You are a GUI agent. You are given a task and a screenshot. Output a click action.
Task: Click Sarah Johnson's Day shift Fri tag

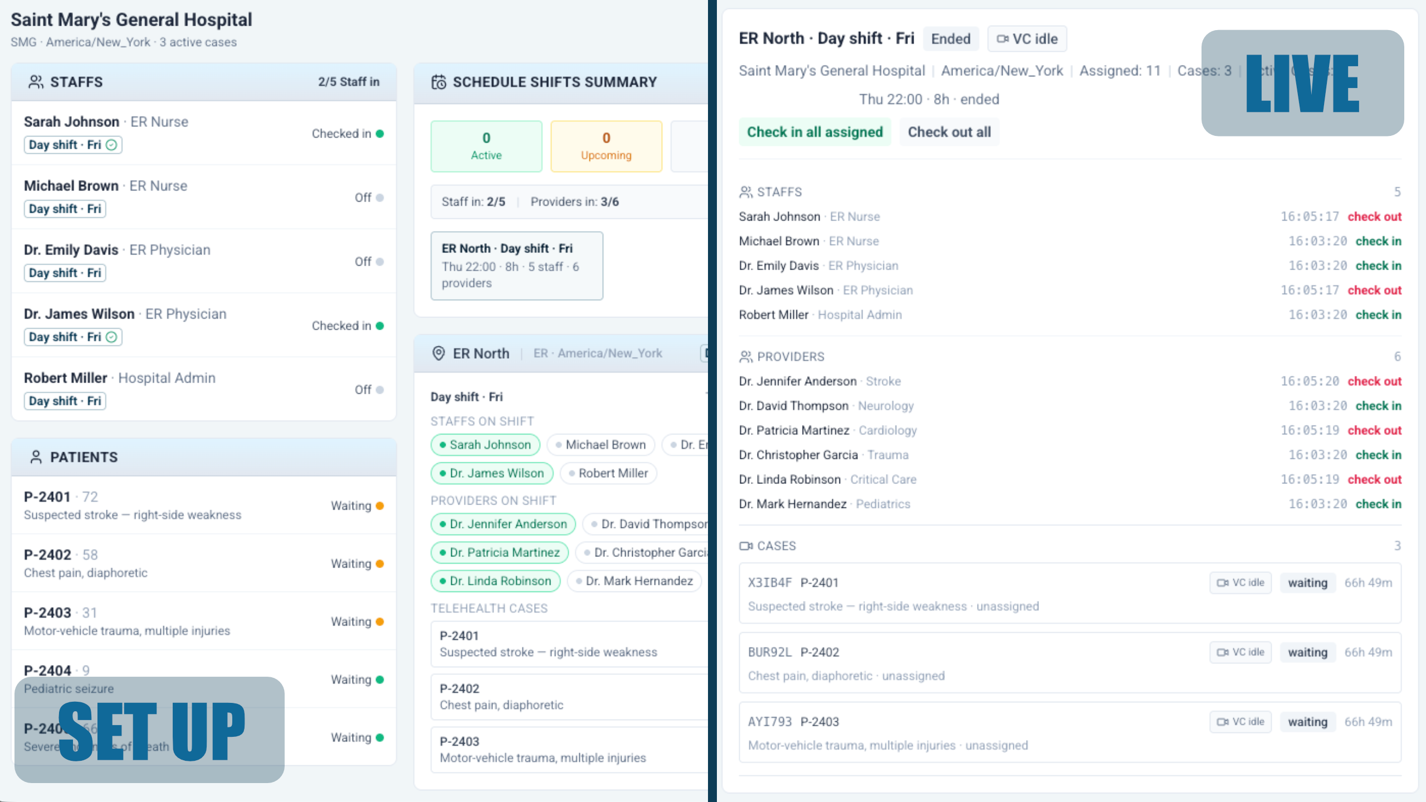coord(73,145)
